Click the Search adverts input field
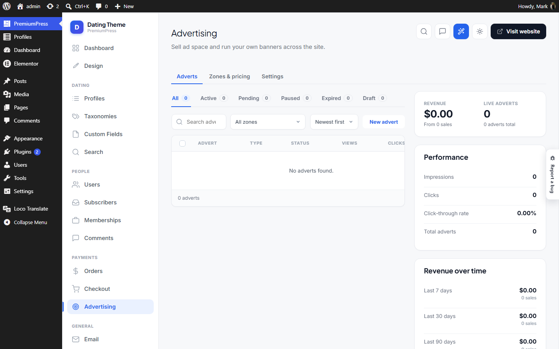 (199, 122)
